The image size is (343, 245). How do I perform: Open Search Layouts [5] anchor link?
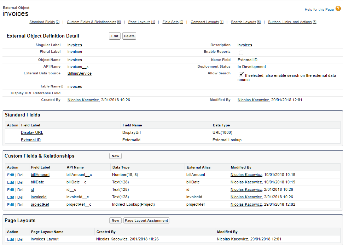[x=246, y=22]
